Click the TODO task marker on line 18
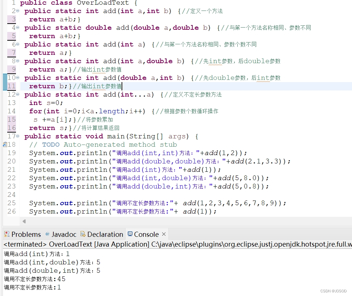The height and width of the screenshot is (296, 352). click(5, 145)
